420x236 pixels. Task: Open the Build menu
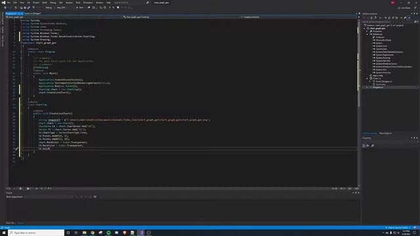[x=45, y=3]
